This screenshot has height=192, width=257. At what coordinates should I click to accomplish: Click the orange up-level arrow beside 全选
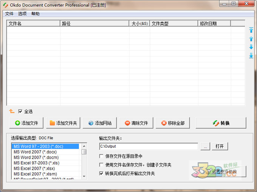point(12,111)
